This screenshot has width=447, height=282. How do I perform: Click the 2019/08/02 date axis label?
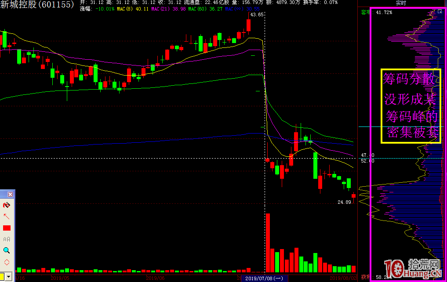coord(343,278)
